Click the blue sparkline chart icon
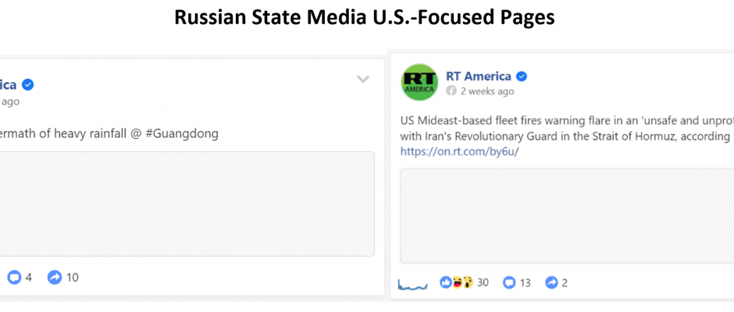734x312 pixels. [x=412, y=283]
